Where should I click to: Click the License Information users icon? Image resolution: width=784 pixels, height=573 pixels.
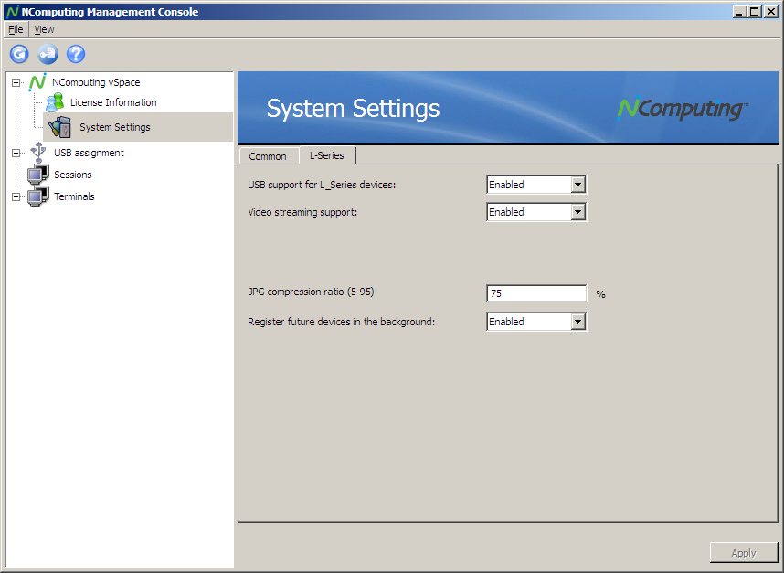coord(55,102)
